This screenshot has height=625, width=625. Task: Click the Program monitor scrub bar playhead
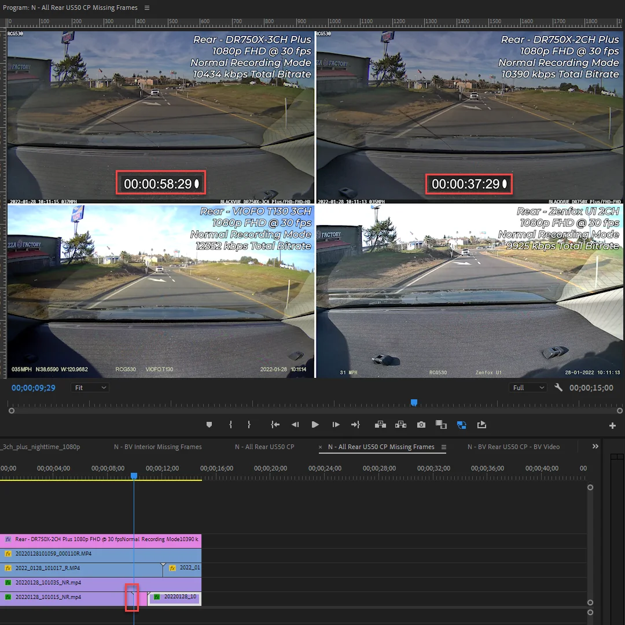coord(414,402)
